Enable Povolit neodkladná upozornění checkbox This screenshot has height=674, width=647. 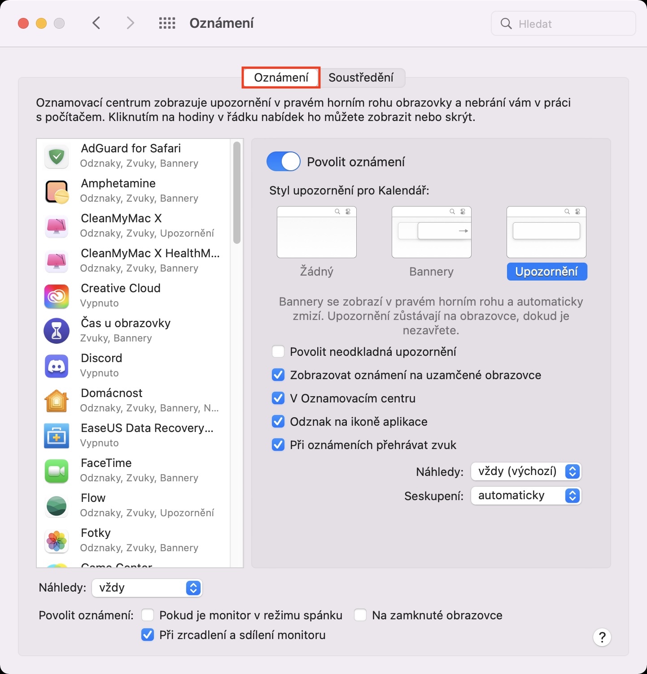278,351
